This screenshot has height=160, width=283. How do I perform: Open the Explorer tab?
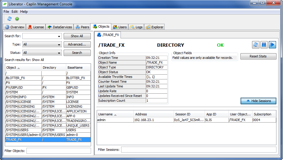pos(155,27)
